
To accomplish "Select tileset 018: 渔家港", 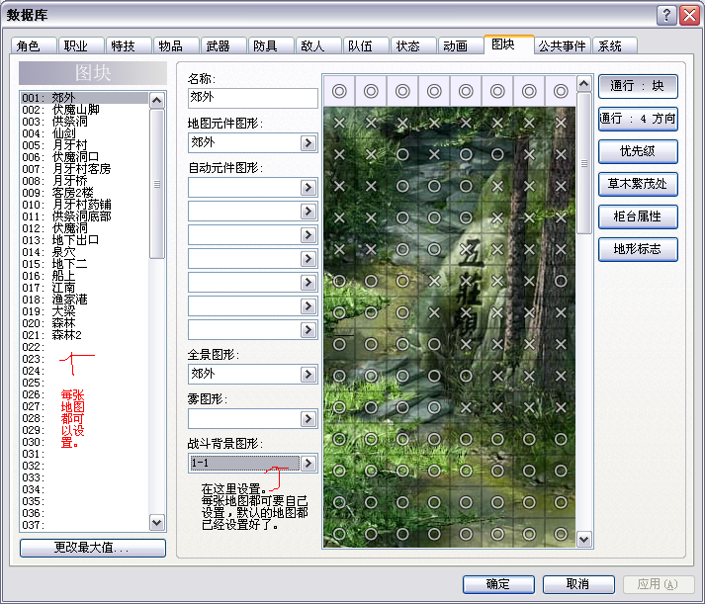I will [x=84, y=300].
